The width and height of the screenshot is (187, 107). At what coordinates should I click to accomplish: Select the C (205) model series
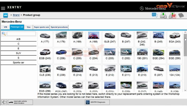(x=77, y=56)
